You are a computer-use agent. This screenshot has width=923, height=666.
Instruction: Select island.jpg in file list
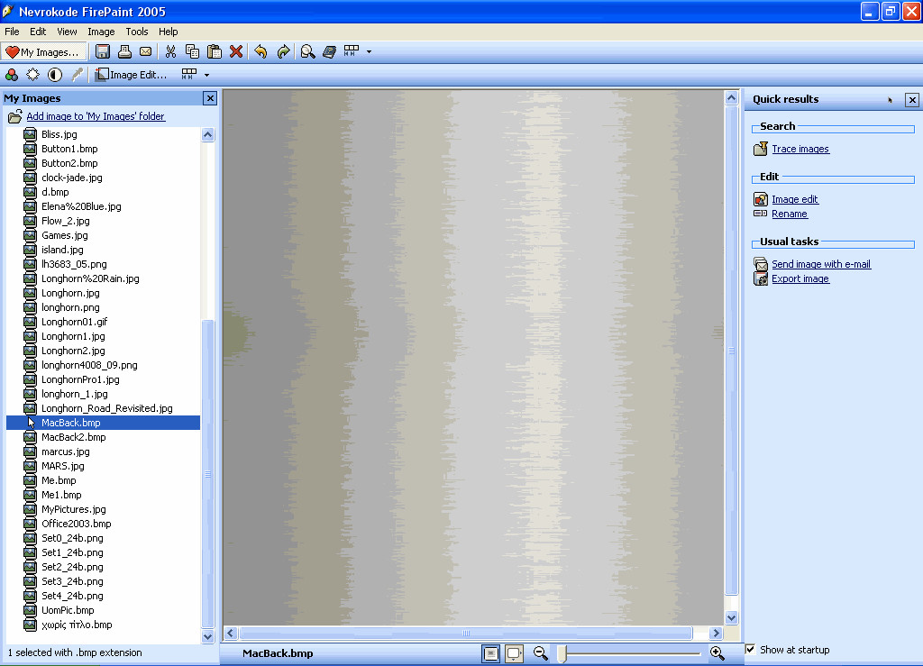(x=62, y=250)
